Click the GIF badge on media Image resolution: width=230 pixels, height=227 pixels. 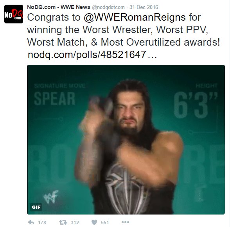pos(36,207)
